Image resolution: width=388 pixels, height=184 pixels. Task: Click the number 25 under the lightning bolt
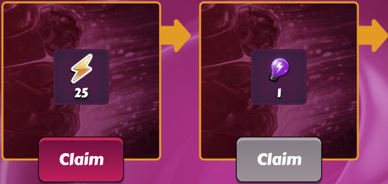81,93
